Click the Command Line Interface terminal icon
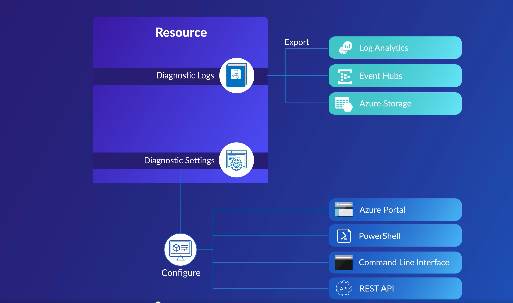513x303 pixels. (x=344, y=262)
